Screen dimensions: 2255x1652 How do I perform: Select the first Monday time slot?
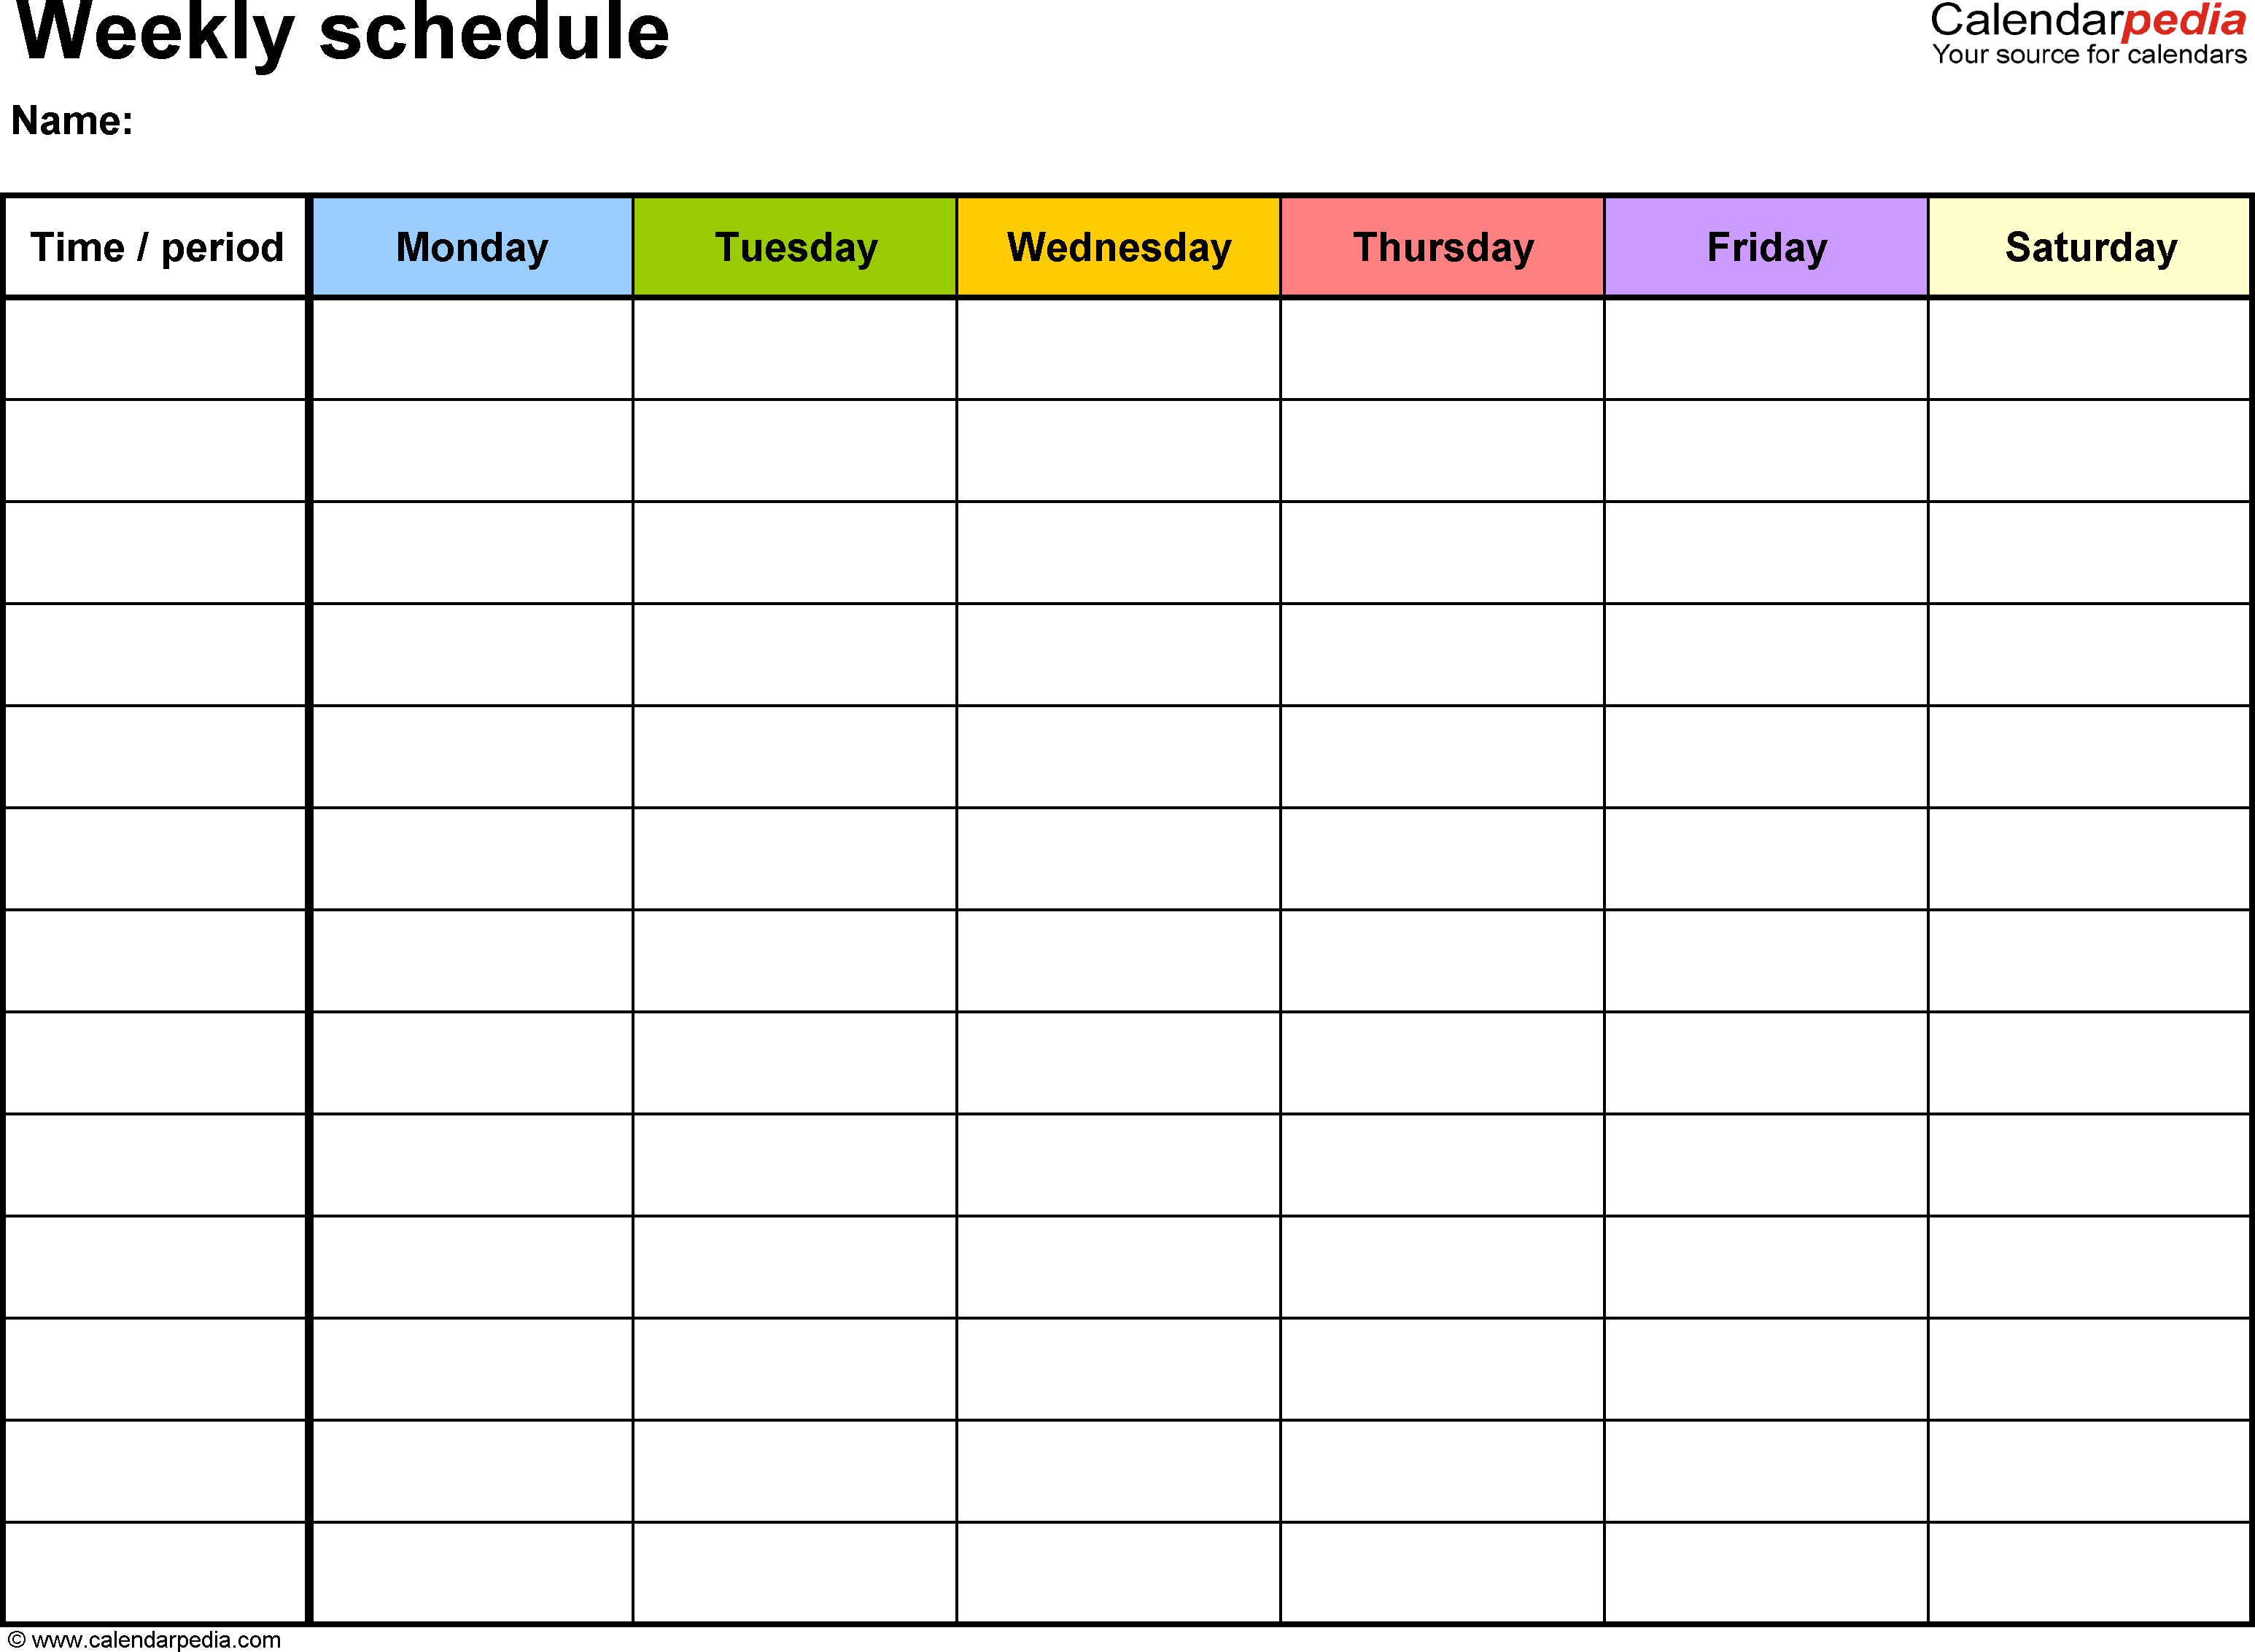[x=473, y=359]
